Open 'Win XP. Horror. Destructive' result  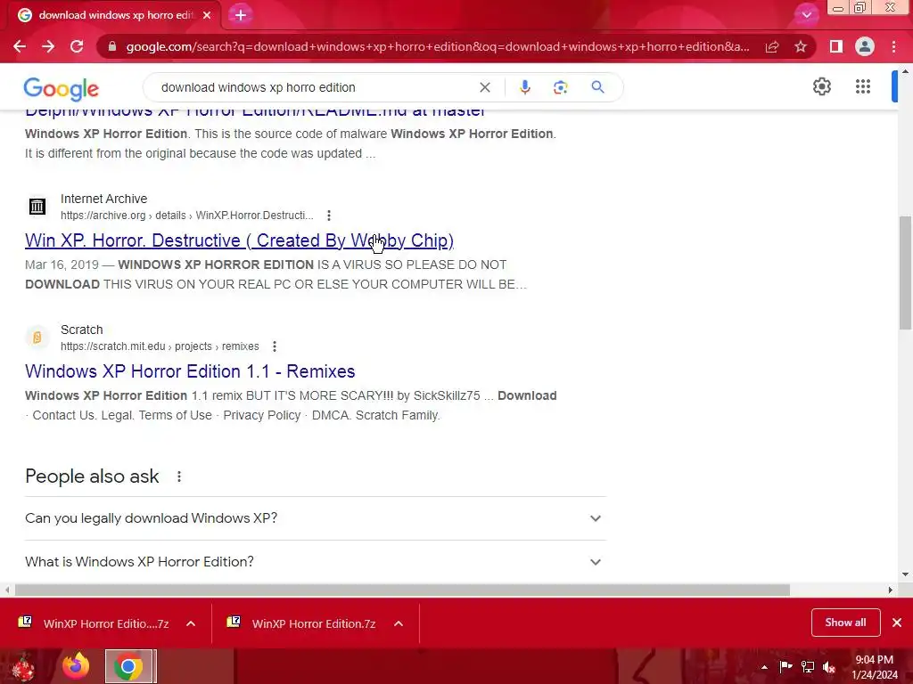tap(239, 240)
